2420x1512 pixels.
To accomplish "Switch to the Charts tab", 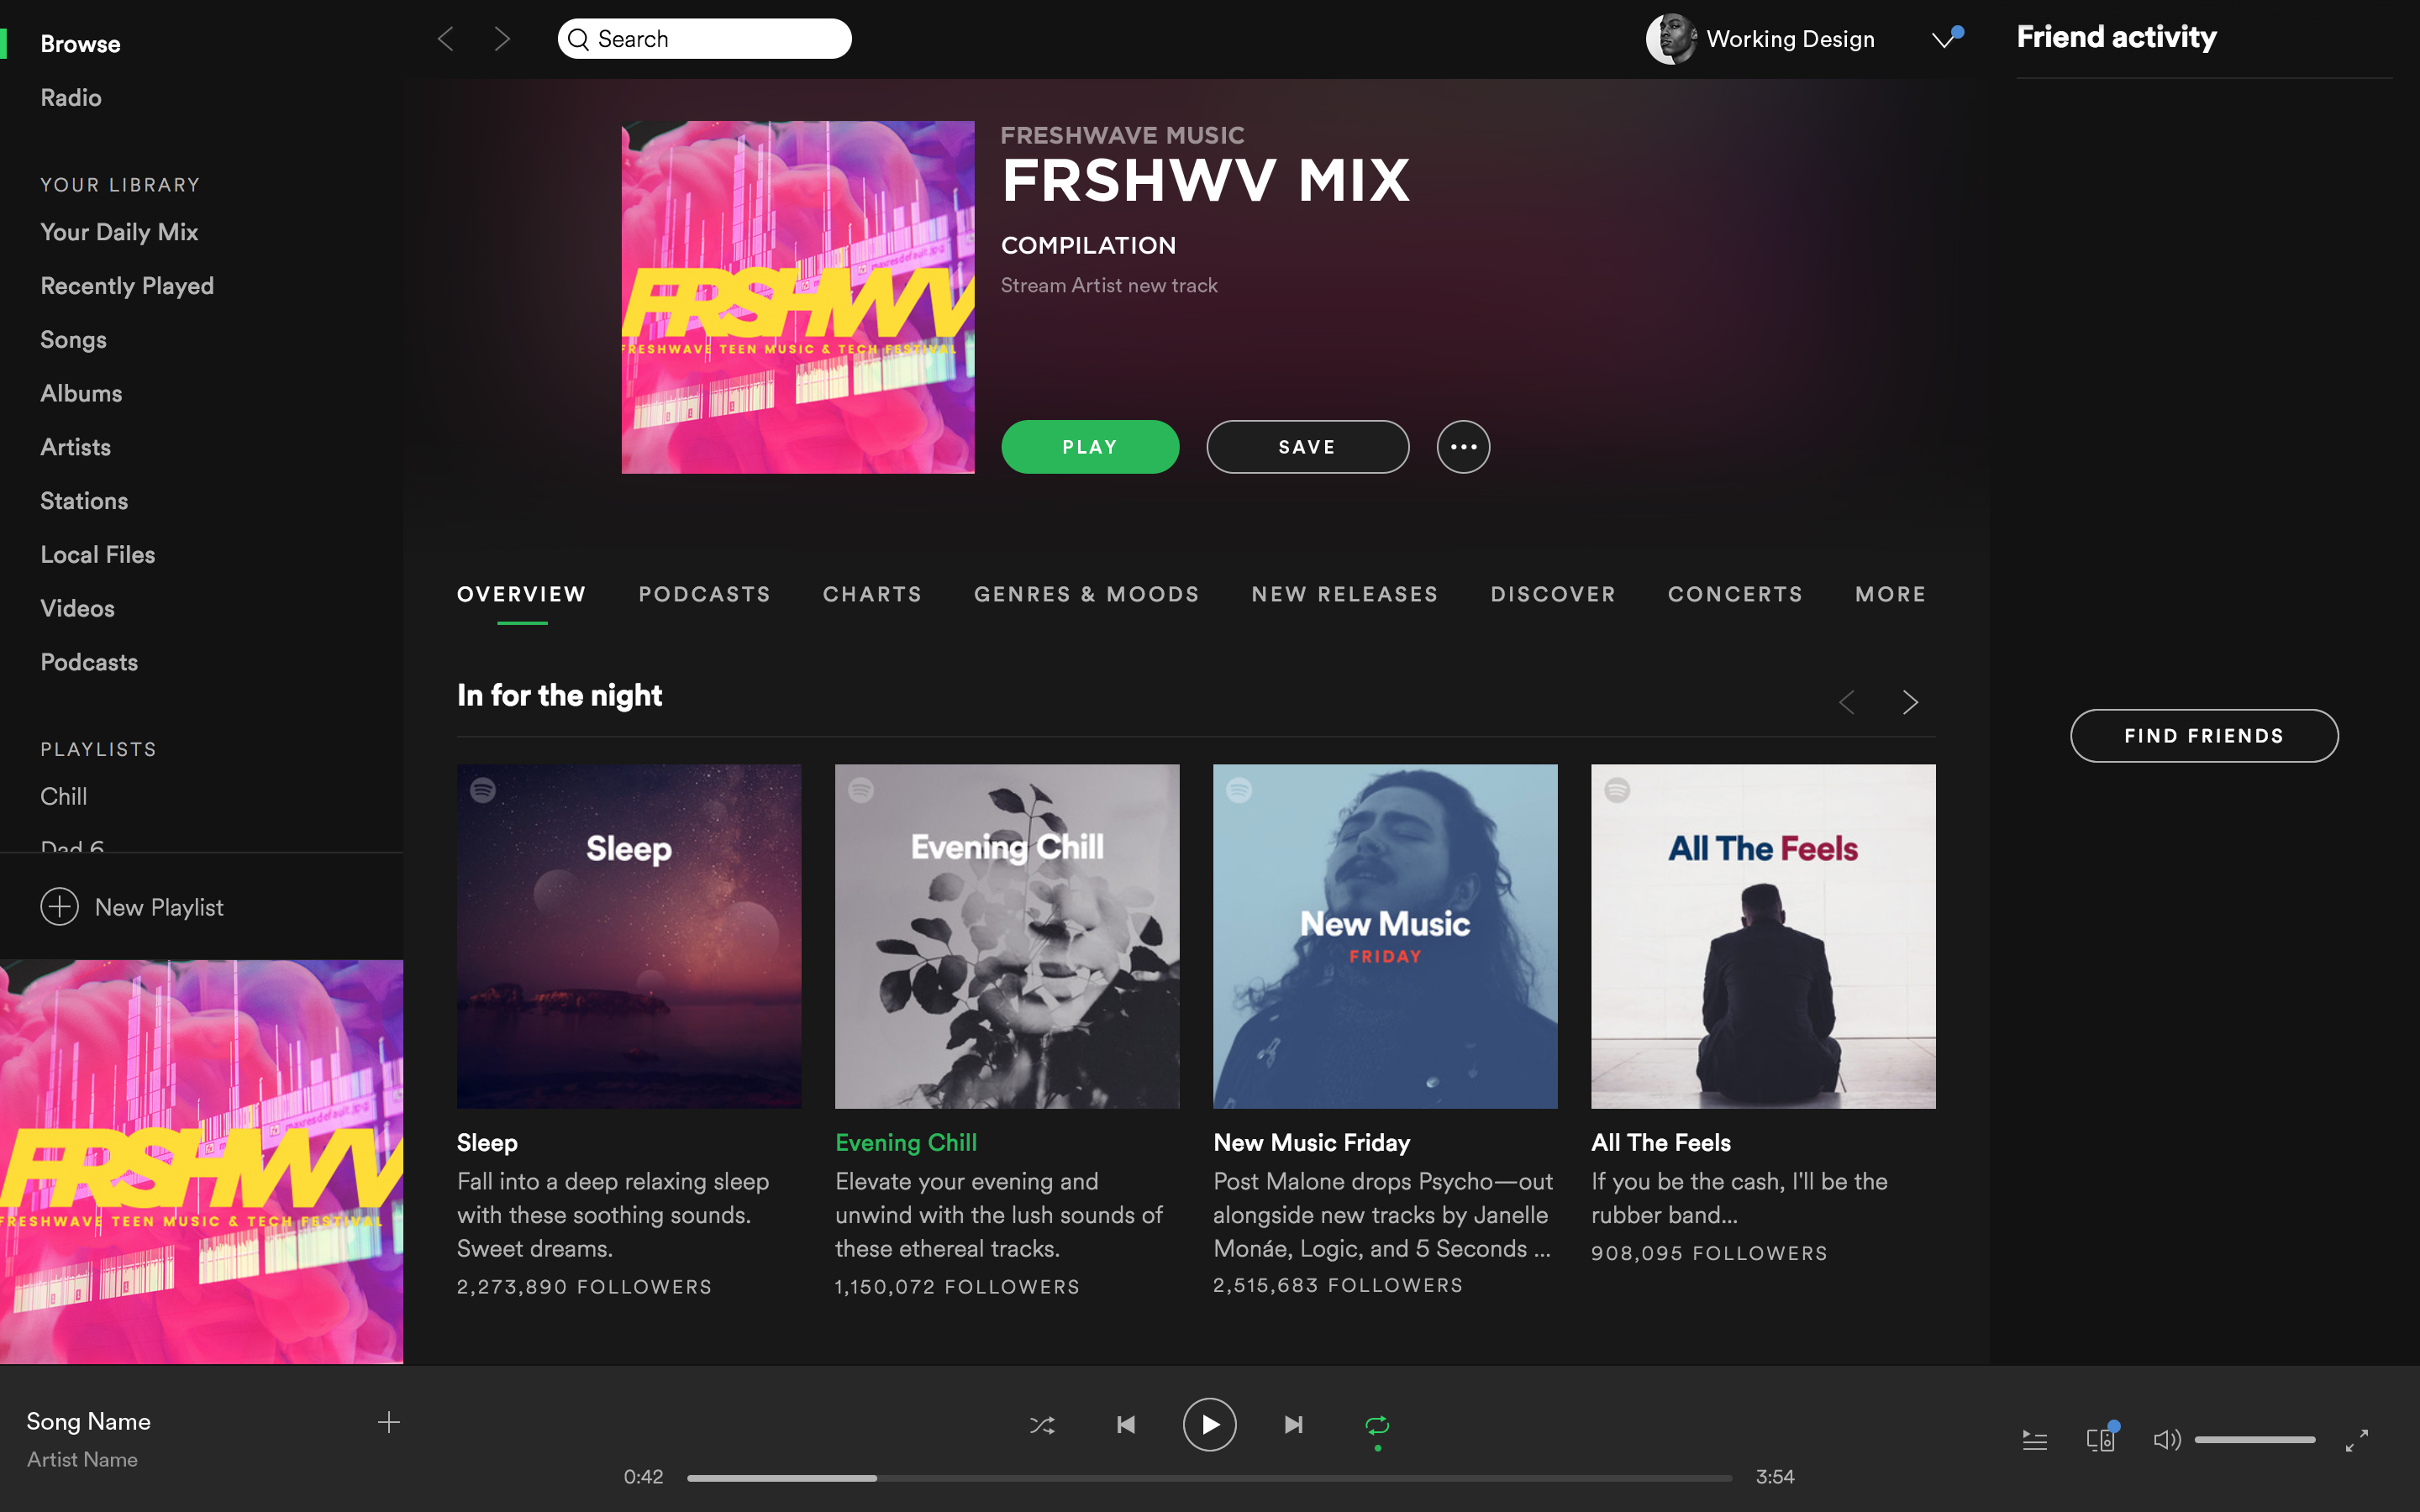I will [x=872, y=594].
